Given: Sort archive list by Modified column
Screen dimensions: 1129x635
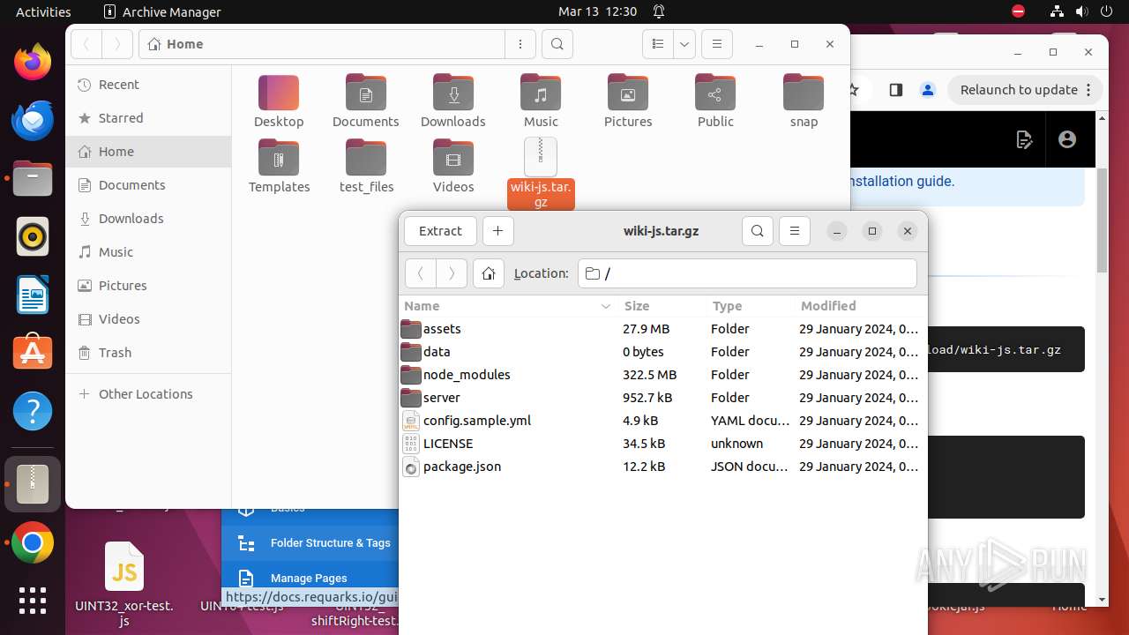Looking at the screenshot, I should (x=860, y=306).
